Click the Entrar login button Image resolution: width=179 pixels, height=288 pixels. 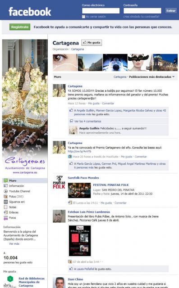(171, 11)
